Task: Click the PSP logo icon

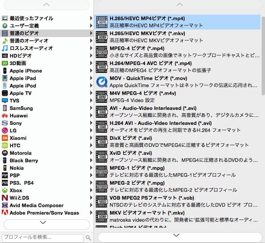Action: (5, 175)
